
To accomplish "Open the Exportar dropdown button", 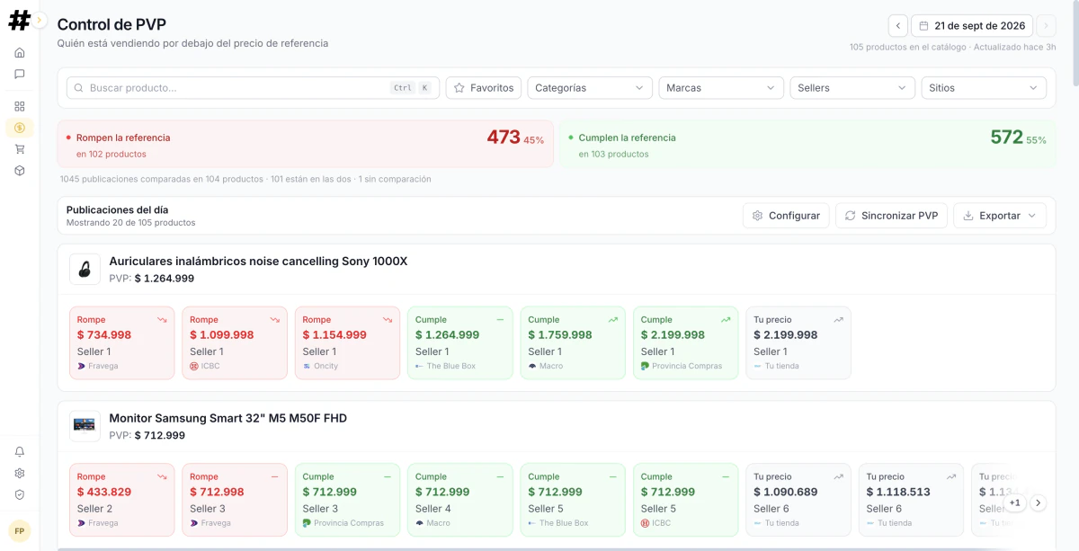I will [x=1000, y=216].
